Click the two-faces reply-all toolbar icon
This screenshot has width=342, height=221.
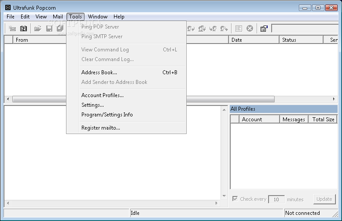point(202,29)
